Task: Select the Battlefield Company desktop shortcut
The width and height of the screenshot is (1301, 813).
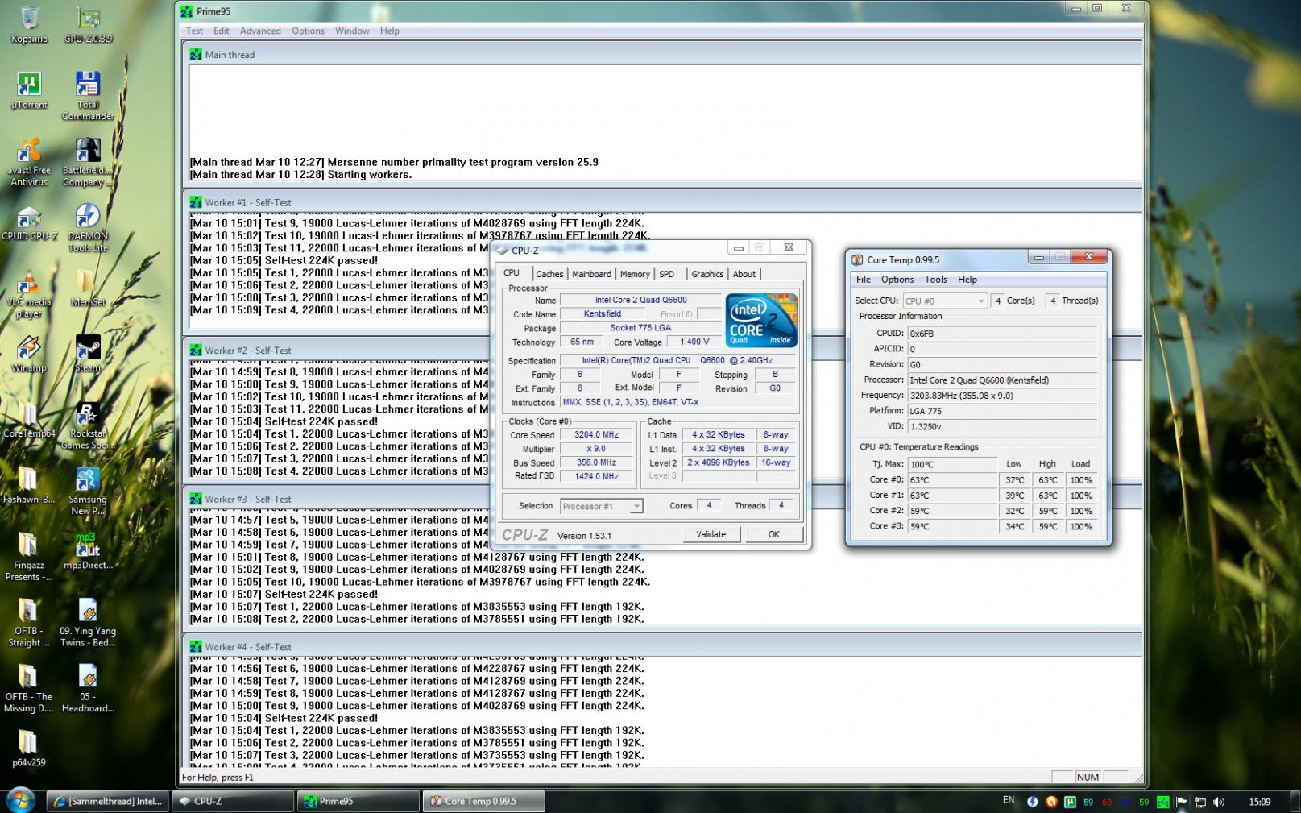Action: point(88,162)
